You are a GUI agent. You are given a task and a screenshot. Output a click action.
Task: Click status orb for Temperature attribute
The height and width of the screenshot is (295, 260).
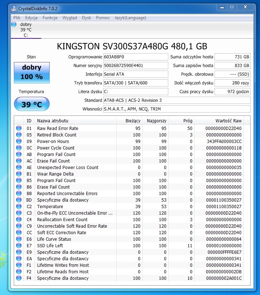[19, 206]
